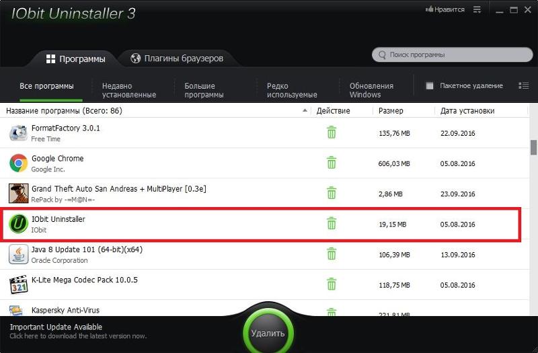Select the Редко используемые filter tab
The height and width of the screenshot is (353, 538).
(x=292, y=90)
